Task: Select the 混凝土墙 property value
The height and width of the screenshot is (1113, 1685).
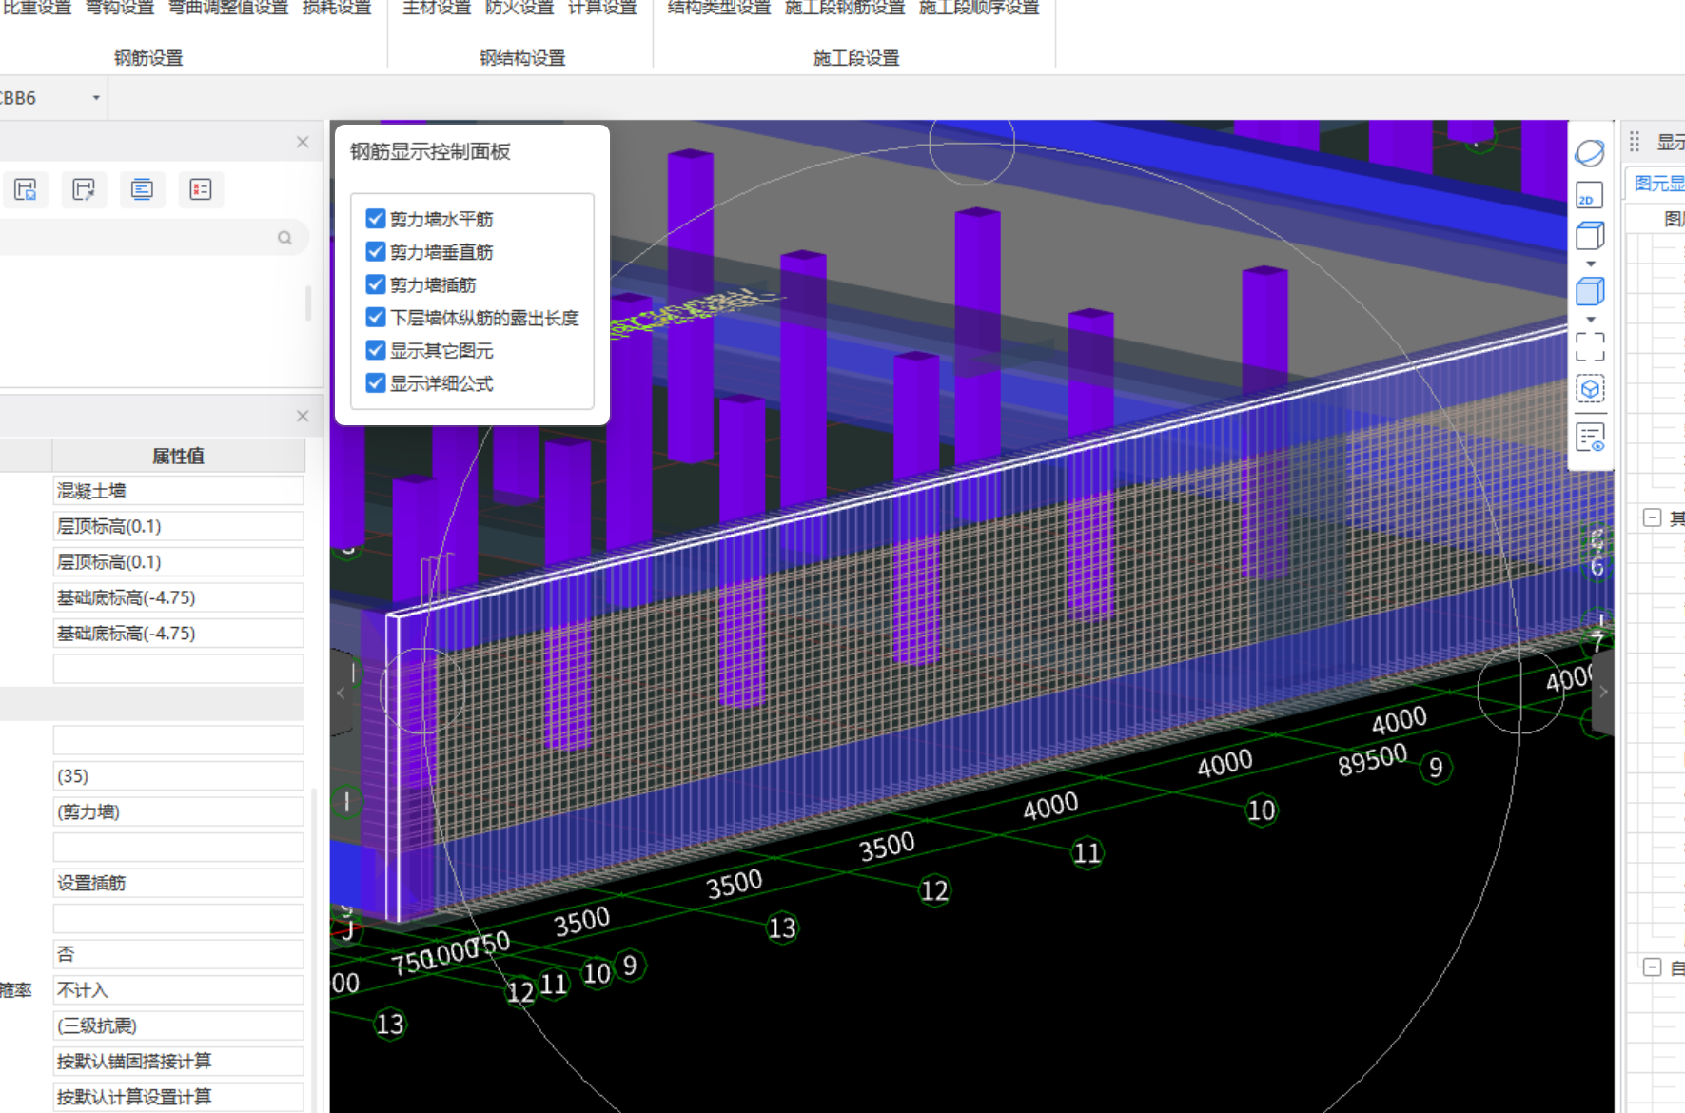Action: coord(178,491)
